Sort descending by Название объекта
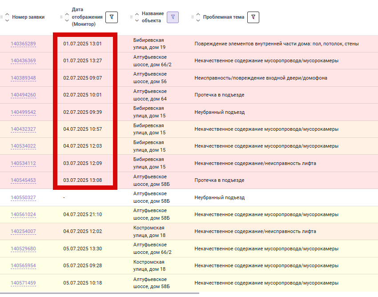 coord(137,20)
